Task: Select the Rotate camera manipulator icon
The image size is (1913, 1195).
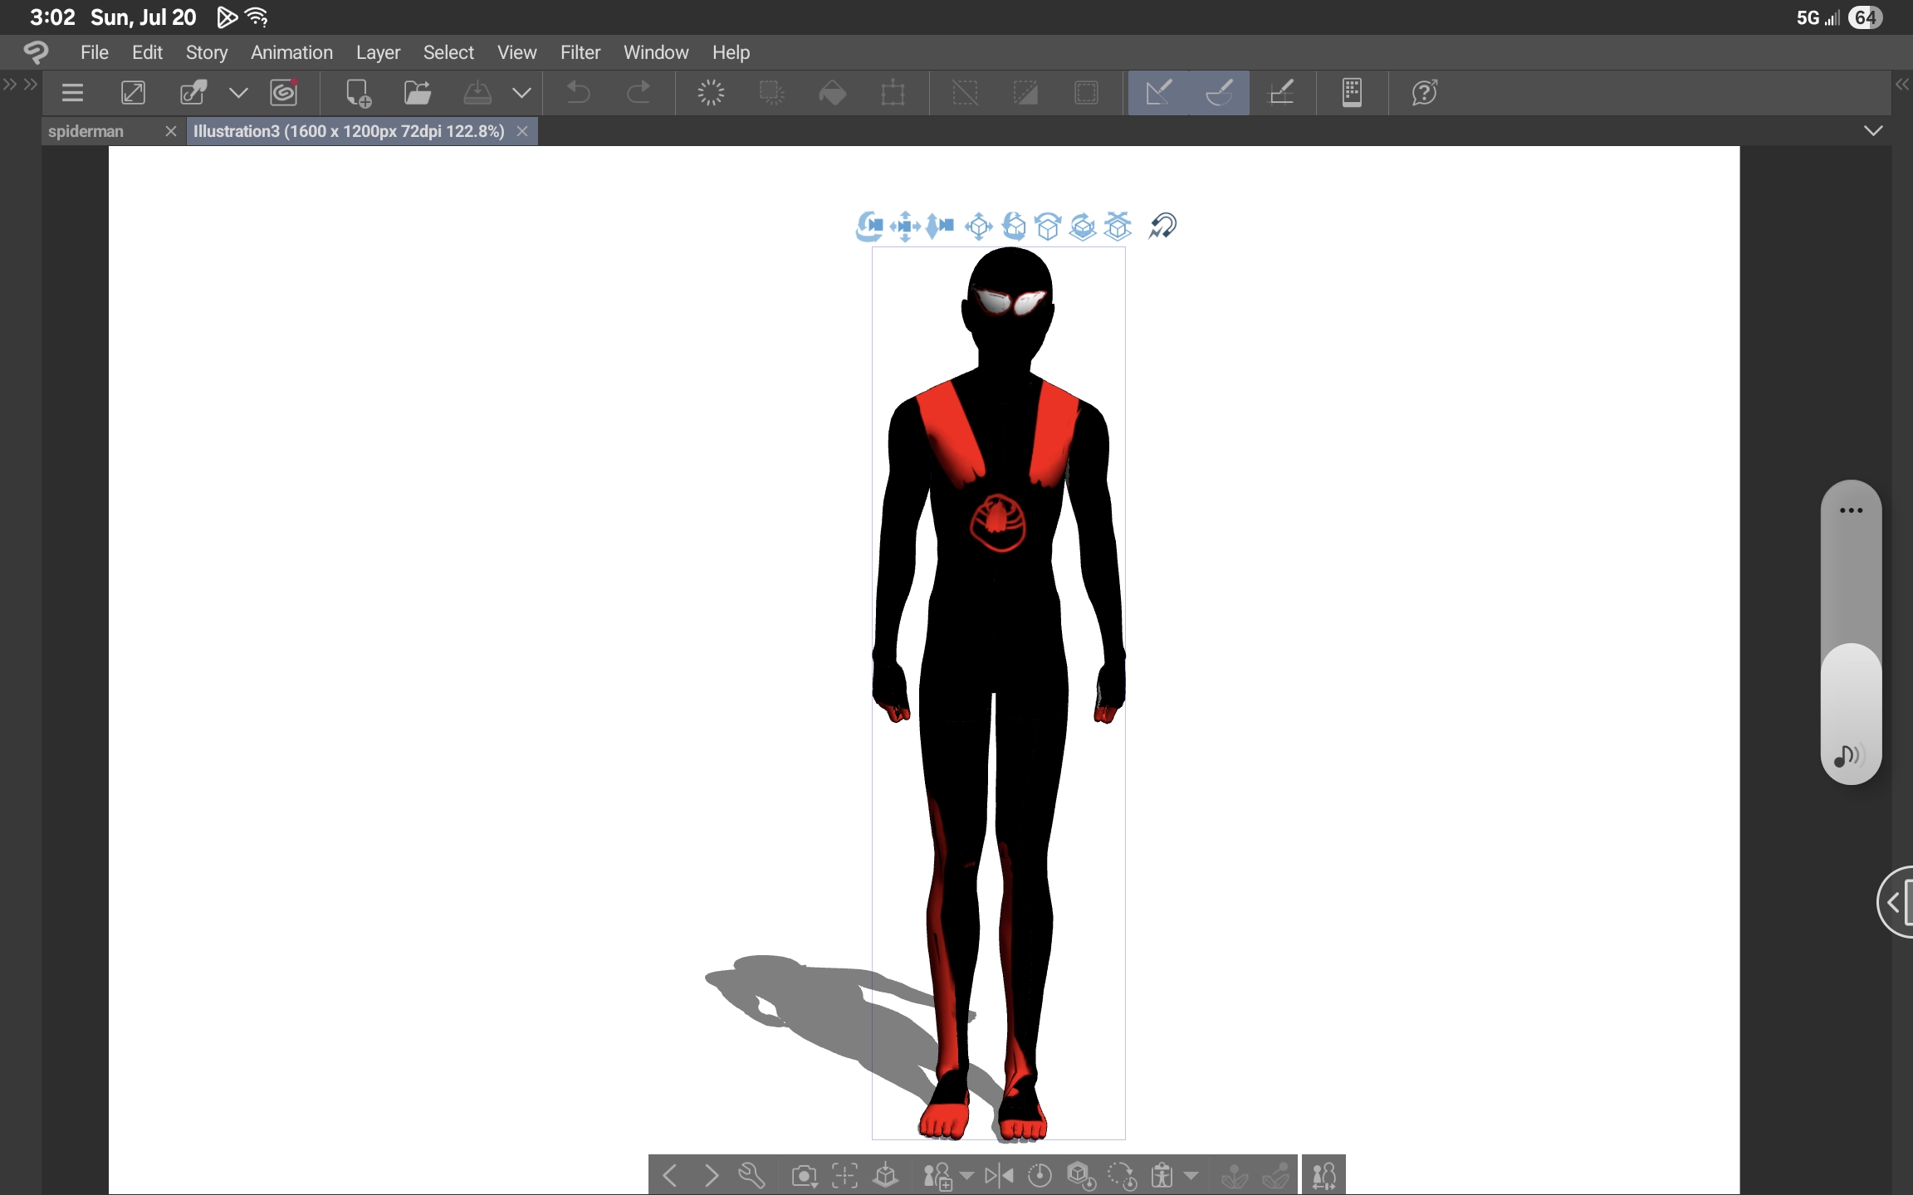Action: (869, 226)
